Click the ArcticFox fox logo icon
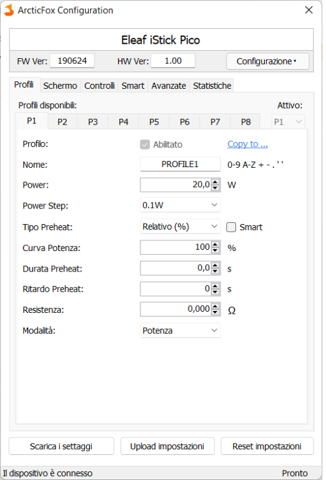 9,10
